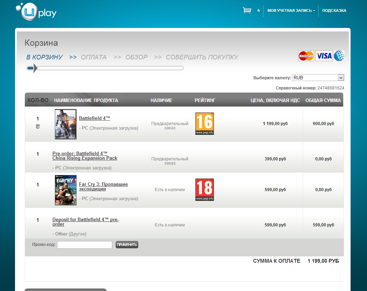Click the WebMoney globe payment logo
This screenshot has height=291, width=367.
pyautogui.click(x=339, y=56)
